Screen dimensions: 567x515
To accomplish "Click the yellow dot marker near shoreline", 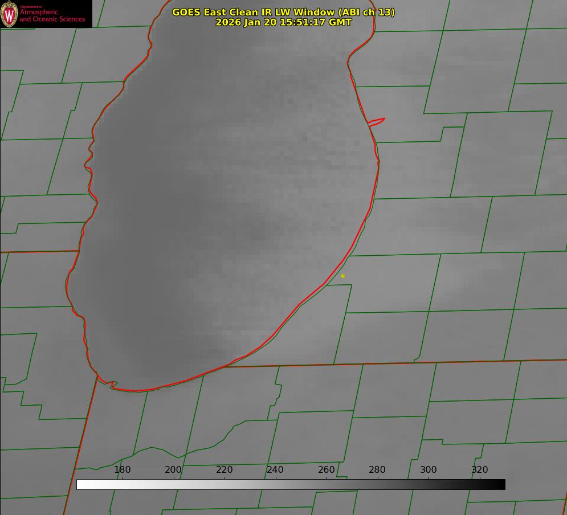I will [x=342, y=276].
